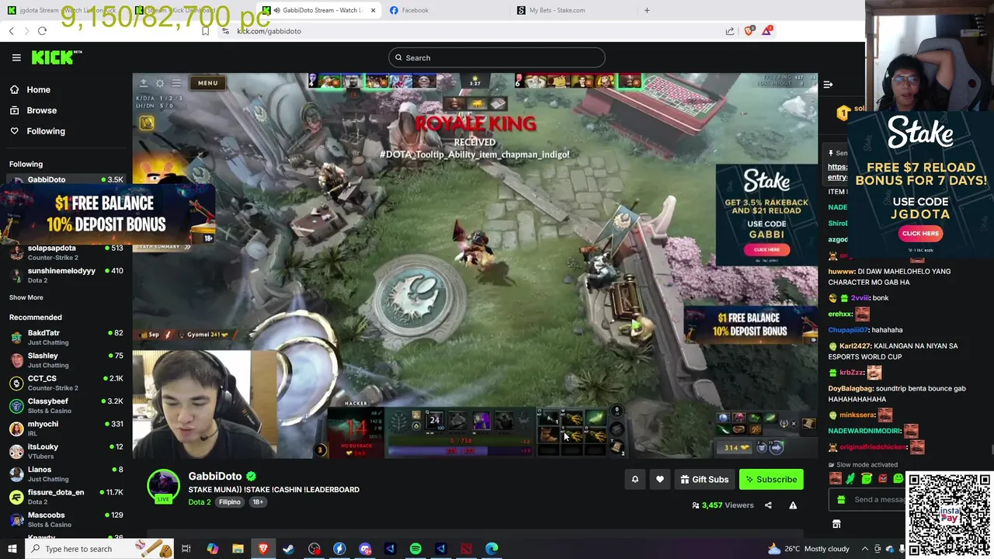Open Microsoft Edge from the taskbar

click(x=492, y=549)
